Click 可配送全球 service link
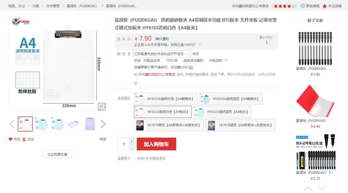 151,60
